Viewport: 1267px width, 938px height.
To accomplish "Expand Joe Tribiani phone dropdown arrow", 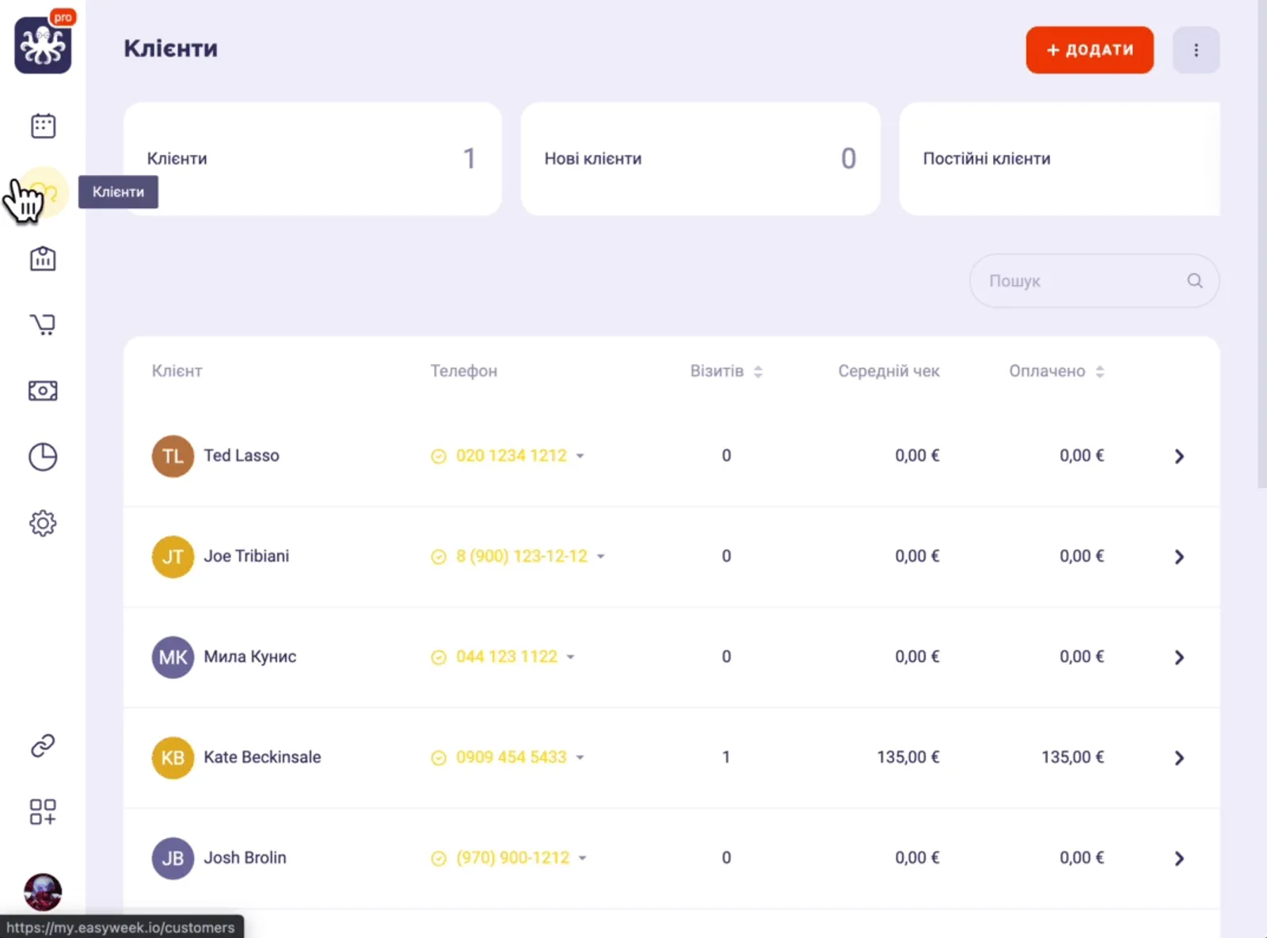I will pos(601,556).
